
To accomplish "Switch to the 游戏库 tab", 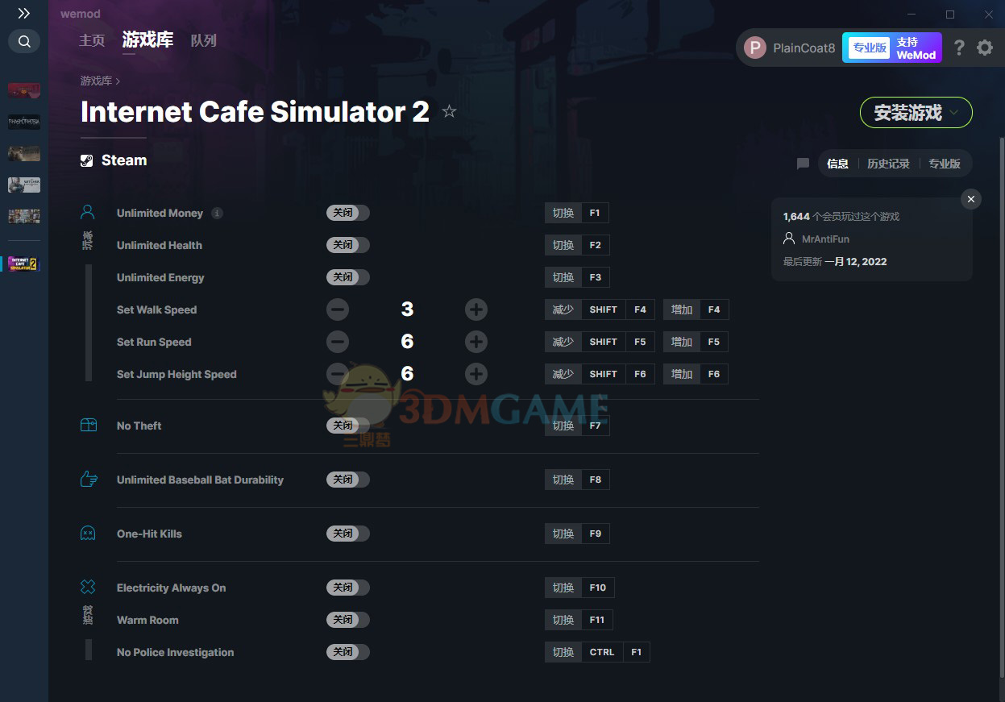I will [x=147, y=40].
